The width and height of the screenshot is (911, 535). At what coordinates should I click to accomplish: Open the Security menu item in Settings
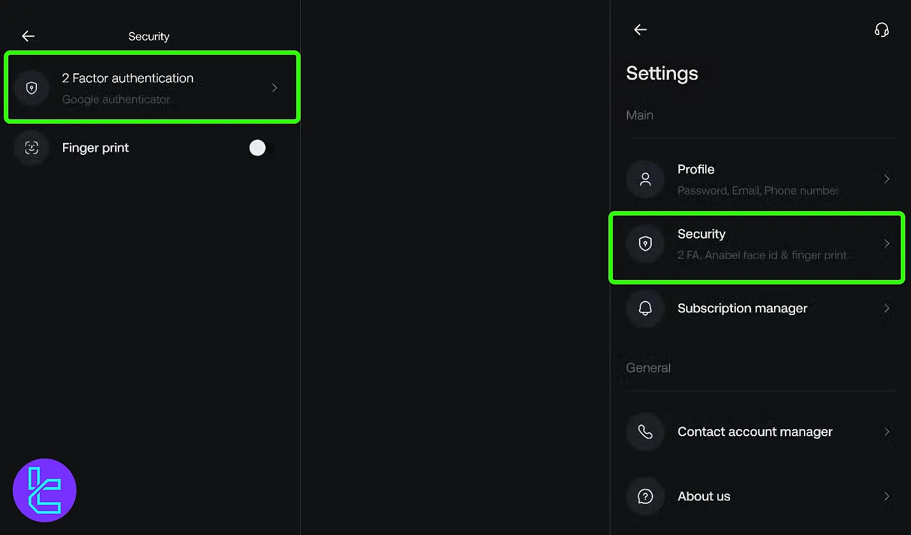coord(701,234)
